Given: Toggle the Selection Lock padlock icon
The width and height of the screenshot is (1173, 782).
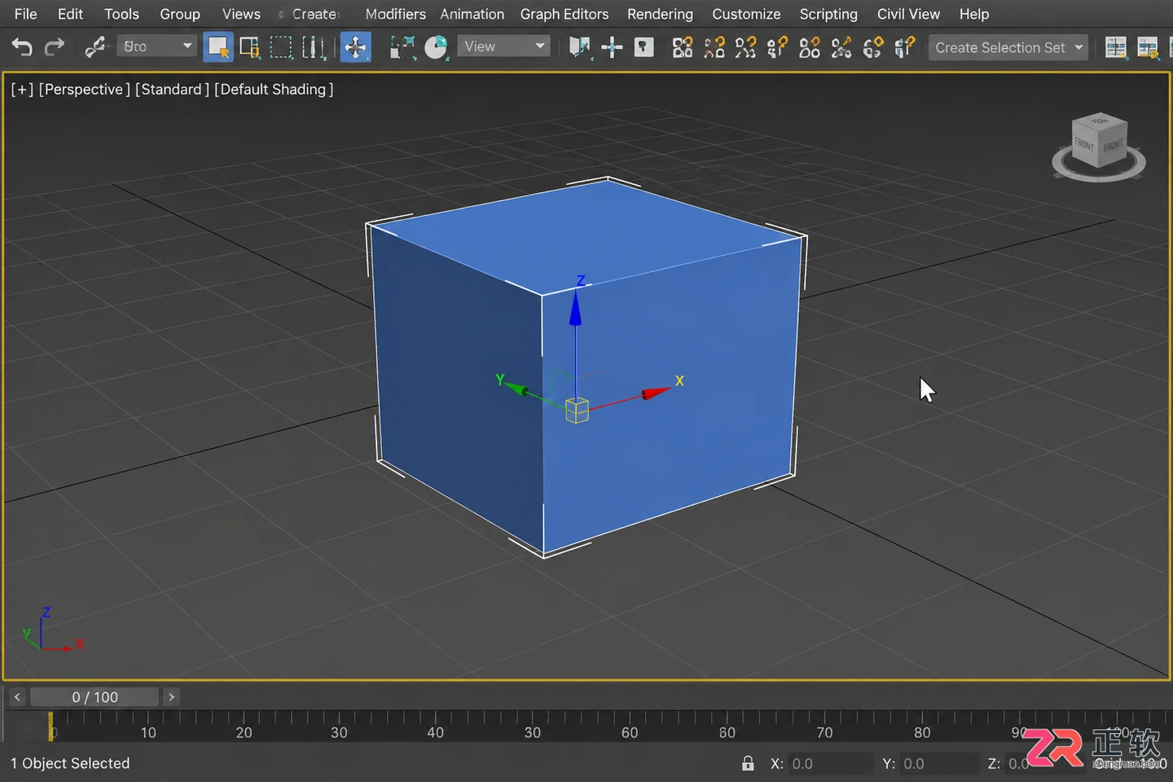Looking at the screenshot, I should 748,763.
